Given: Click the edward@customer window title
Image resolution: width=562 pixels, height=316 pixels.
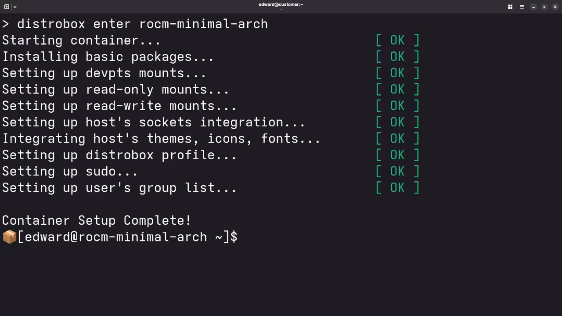Looking at the screenshot, I should pyautogui.click(x=281, y=4).
